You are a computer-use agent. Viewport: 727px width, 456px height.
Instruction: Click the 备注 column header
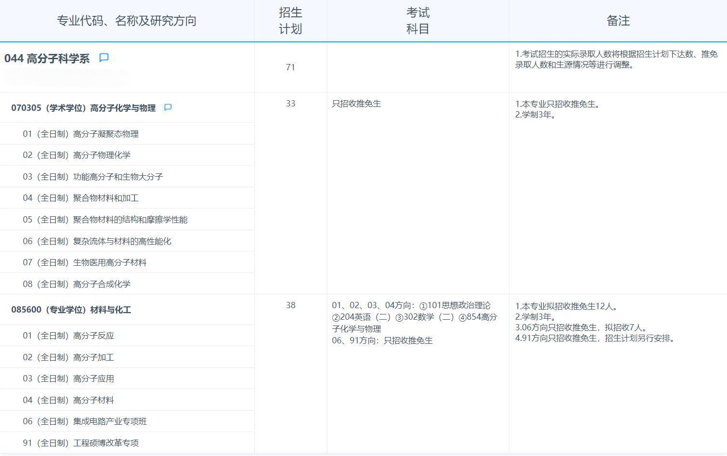[618, 21]
